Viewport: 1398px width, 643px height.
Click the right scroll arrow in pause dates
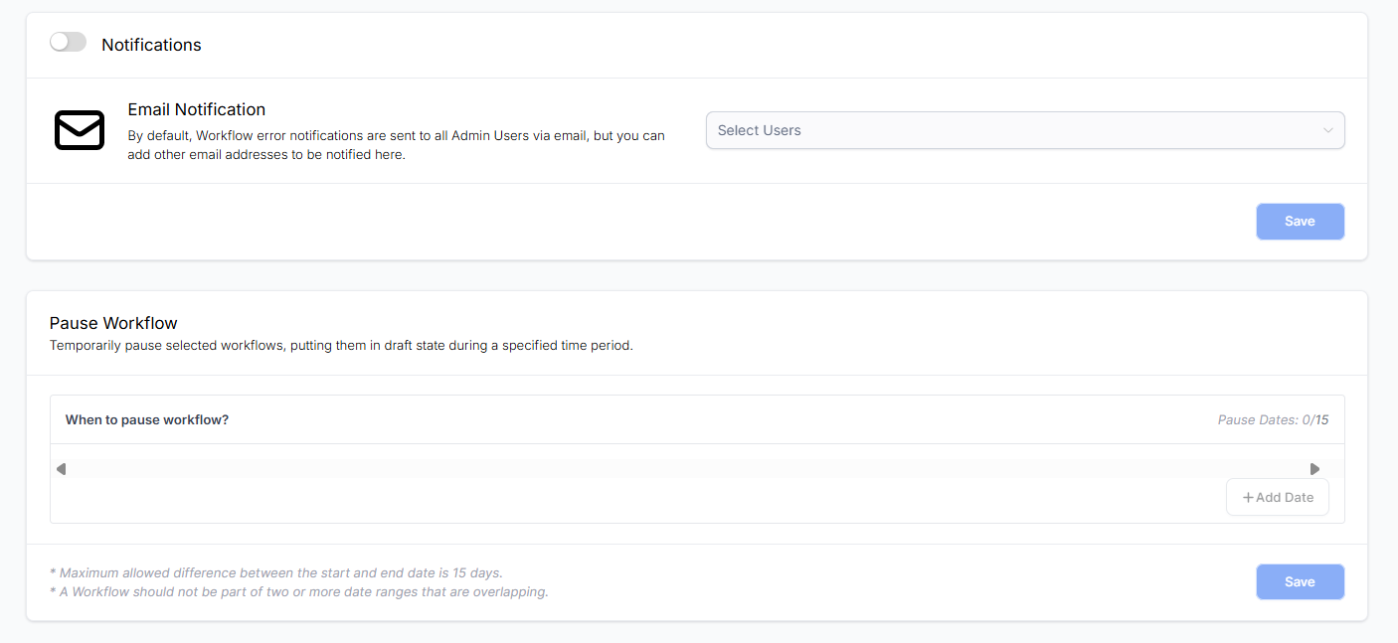click(x=1314, y=469)
